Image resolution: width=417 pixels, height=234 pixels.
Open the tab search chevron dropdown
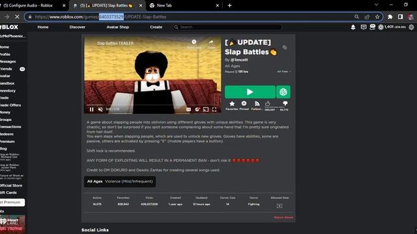(377, 5)
